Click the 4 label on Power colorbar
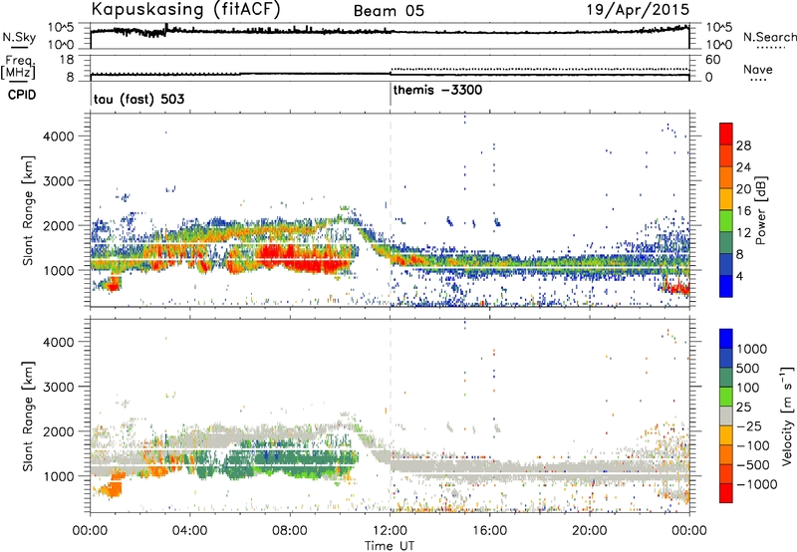Image resolution: width=797 pixels, height=552 pixels. tap(740, 276)
